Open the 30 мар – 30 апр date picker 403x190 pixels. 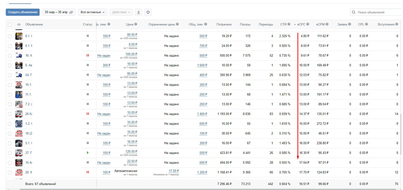[x=59, y=12]
